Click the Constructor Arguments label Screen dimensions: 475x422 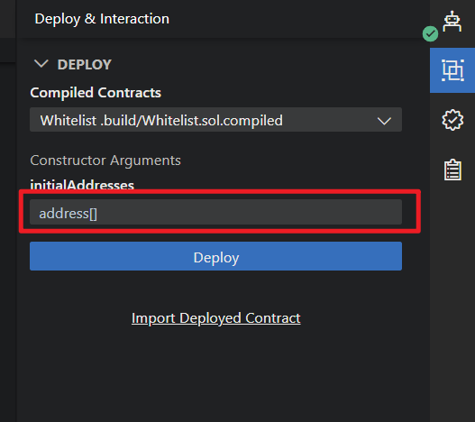(x=105, y=161)
